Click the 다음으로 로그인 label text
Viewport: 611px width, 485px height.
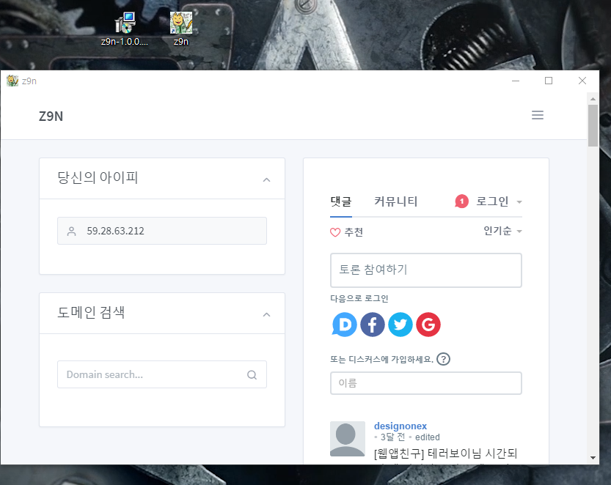click(x=359, y=299)
